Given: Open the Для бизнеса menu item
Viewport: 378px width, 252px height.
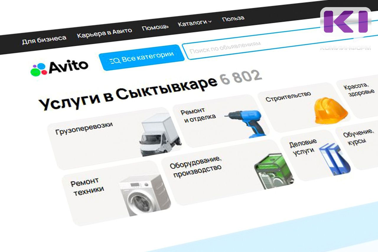Looking at the screenshot, I should [44, 39].
